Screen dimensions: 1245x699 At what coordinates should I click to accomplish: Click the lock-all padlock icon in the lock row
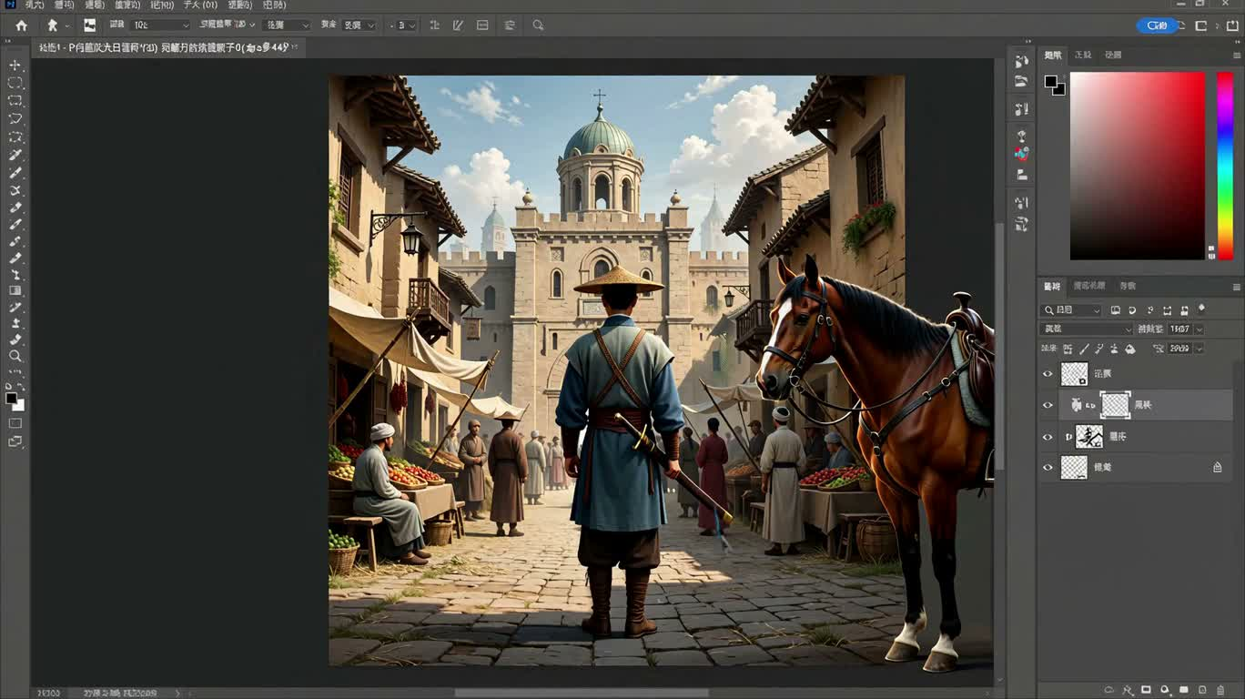(1129, 349)
